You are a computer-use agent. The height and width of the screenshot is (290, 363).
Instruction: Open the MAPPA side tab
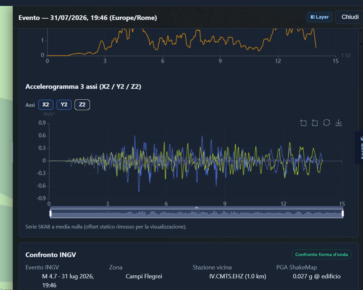pyautogui.click(x=360, y=148)
